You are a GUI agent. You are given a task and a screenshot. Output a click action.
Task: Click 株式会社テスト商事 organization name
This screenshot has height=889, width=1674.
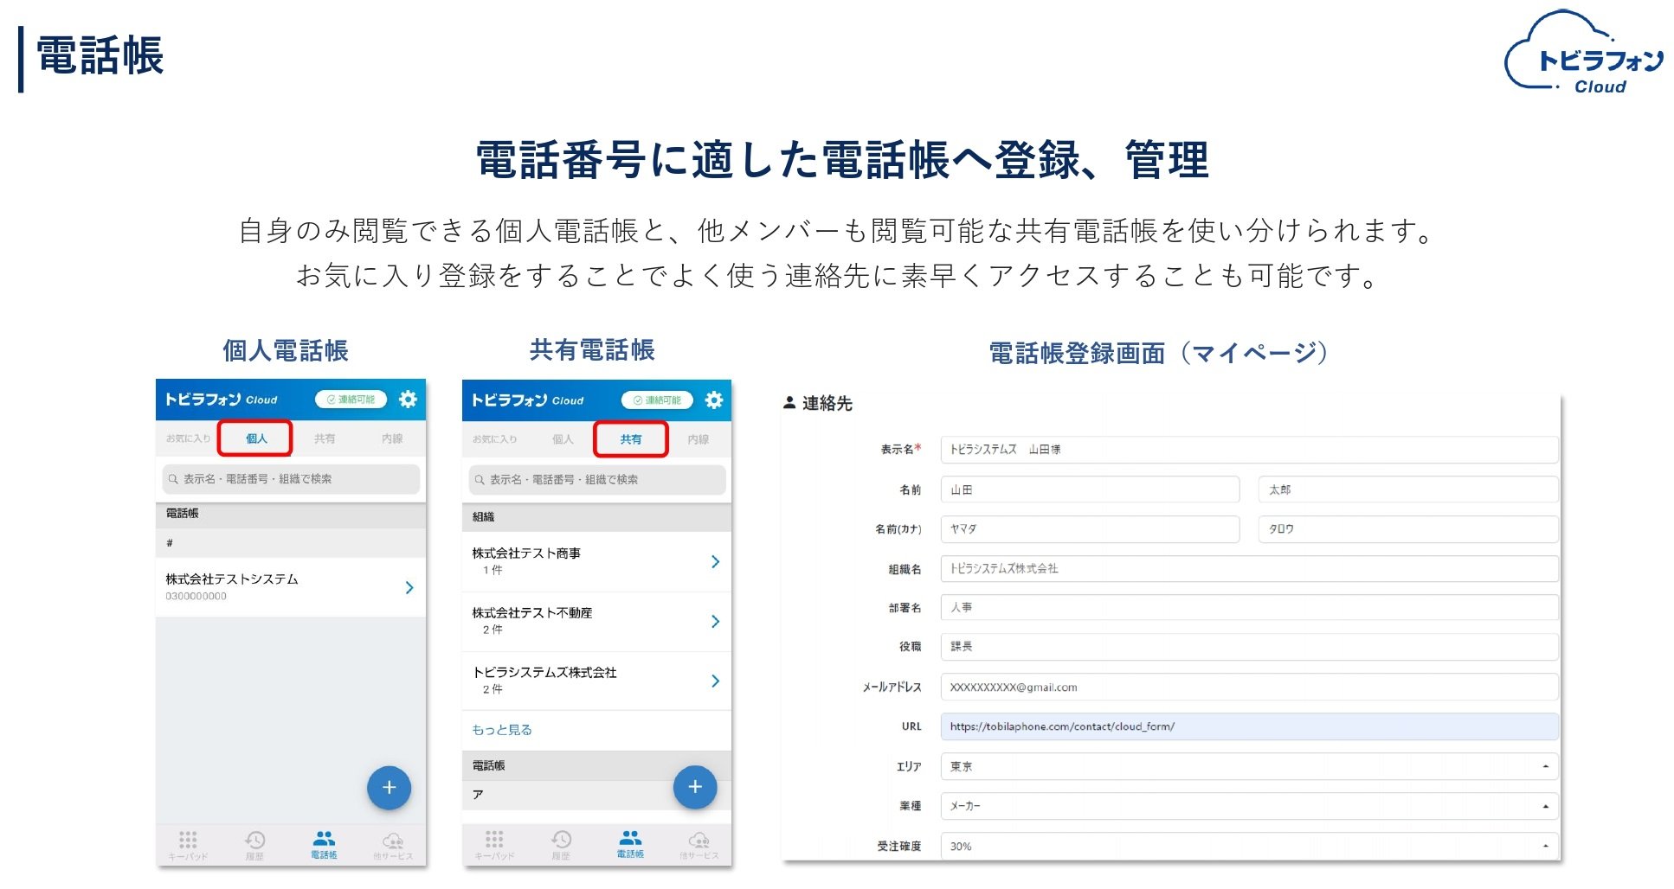[526, 553]
